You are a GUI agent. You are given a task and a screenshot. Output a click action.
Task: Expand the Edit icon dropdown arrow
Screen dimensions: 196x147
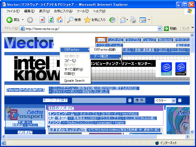[x=149, y=20]
